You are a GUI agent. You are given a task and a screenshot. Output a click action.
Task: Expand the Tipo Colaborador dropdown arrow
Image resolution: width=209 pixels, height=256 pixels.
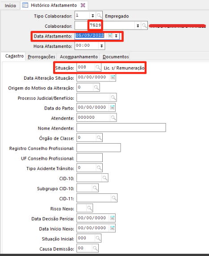pyautogui.click(x=93, y=16)
